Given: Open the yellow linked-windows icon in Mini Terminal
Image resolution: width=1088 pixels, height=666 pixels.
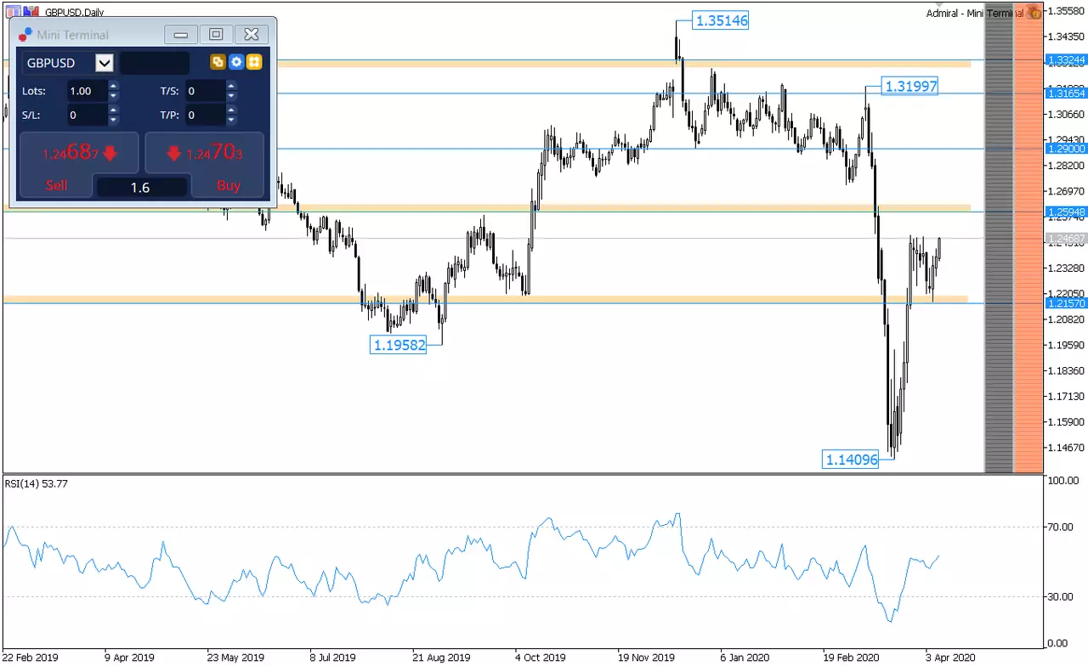Looking at the screenshot, I should tap(218, 62).
